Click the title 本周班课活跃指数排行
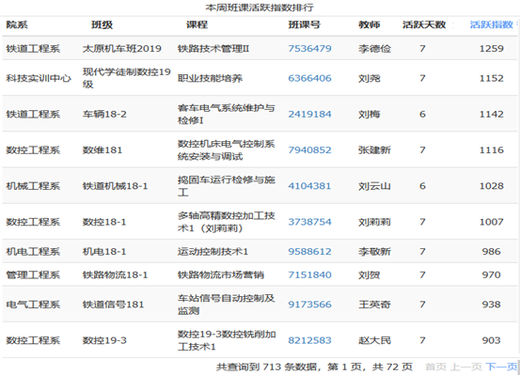This screenshot has width=520, height=375. click(260, 8)
